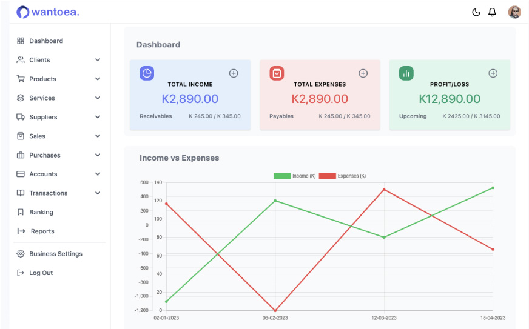The width and height of the screenshot is (529, 329).
Task: Click the wantoea logo
Action: tap(48, 12)
